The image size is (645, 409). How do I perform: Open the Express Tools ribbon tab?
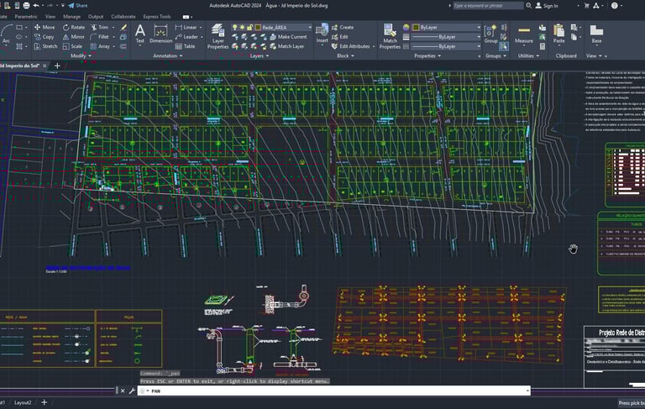[156, 16]
